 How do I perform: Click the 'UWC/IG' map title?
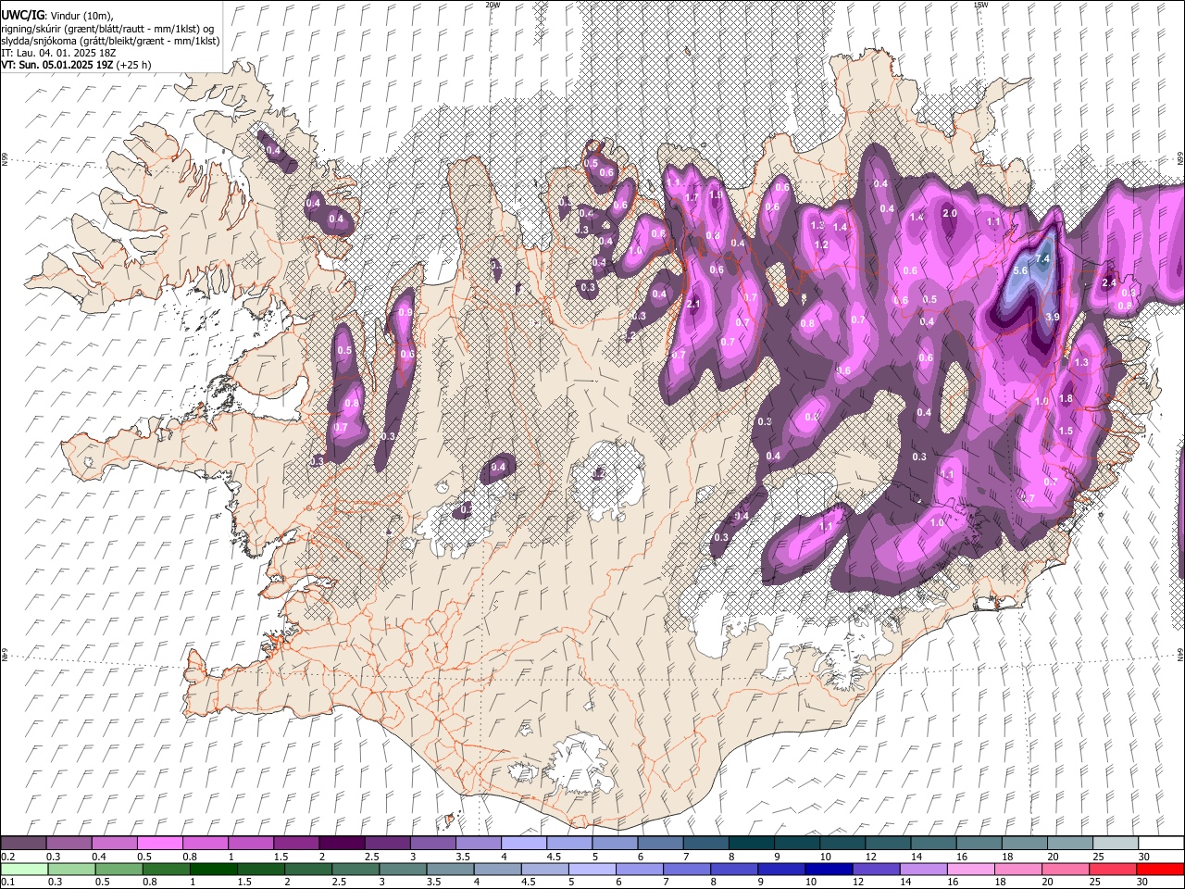point(21,16)
